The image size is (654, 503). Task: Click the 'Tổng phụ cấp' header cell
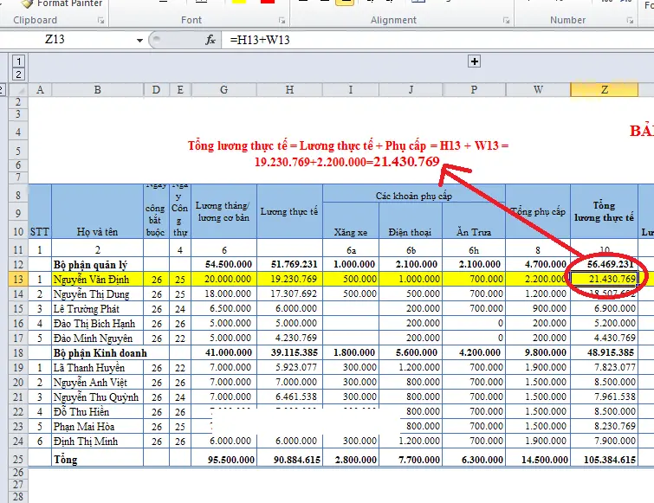click(x=538, y=212)
